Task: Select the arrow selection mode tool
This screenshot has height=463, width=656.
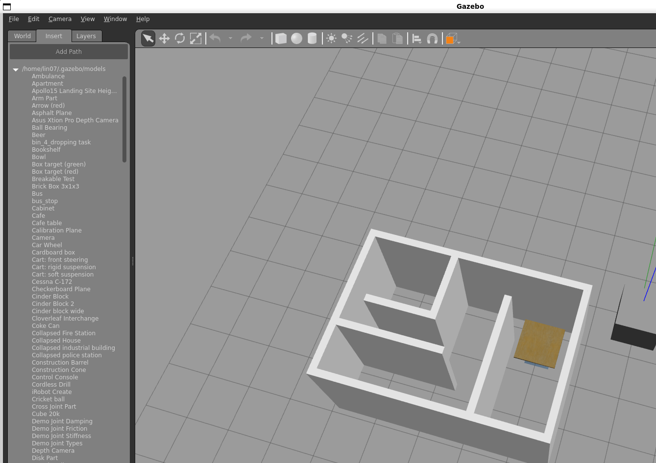Action: [x=148, y=39]
